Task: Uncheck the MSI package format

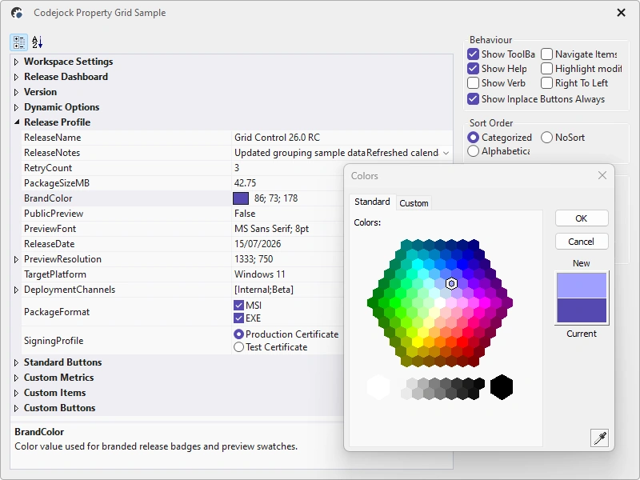Action: pyautogui.click(x=238, y=306)
